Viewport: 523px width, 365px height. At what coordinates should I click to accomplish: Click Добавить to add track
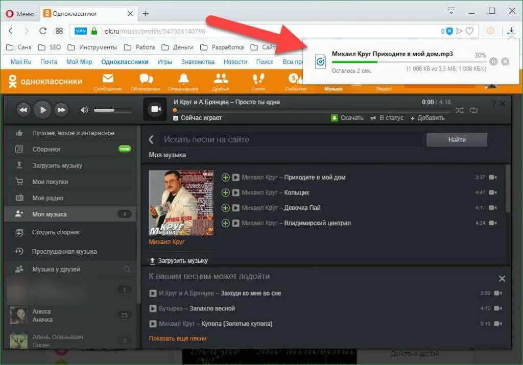tap(427, 118)
